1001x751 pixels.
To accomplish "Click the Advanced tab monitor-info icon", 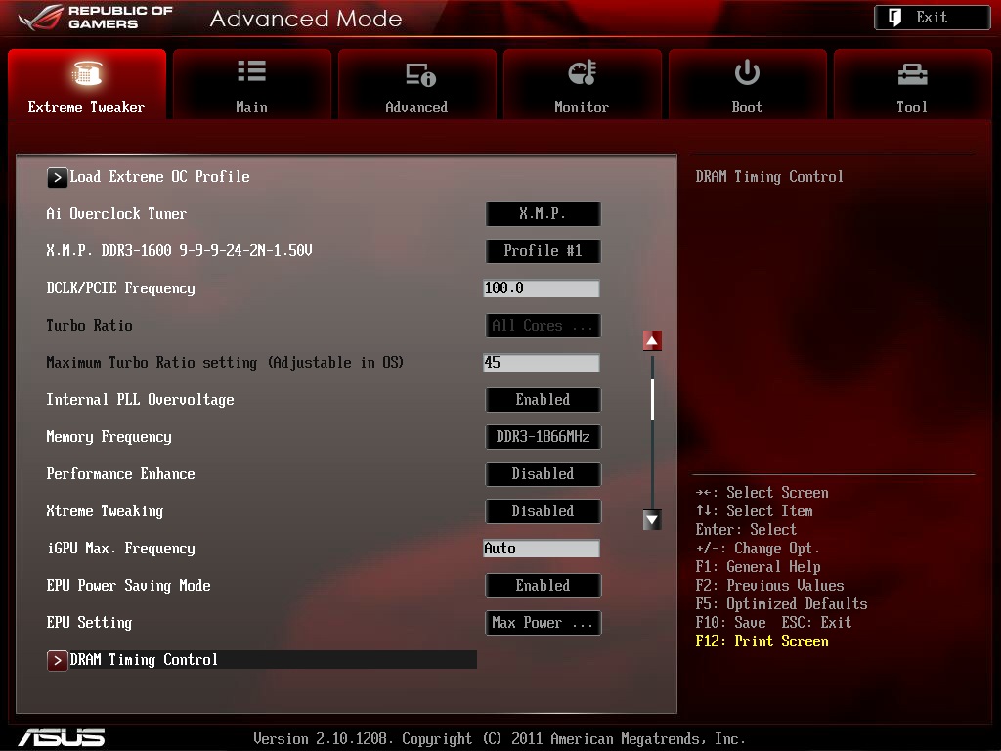I will [x=420, y=74].
